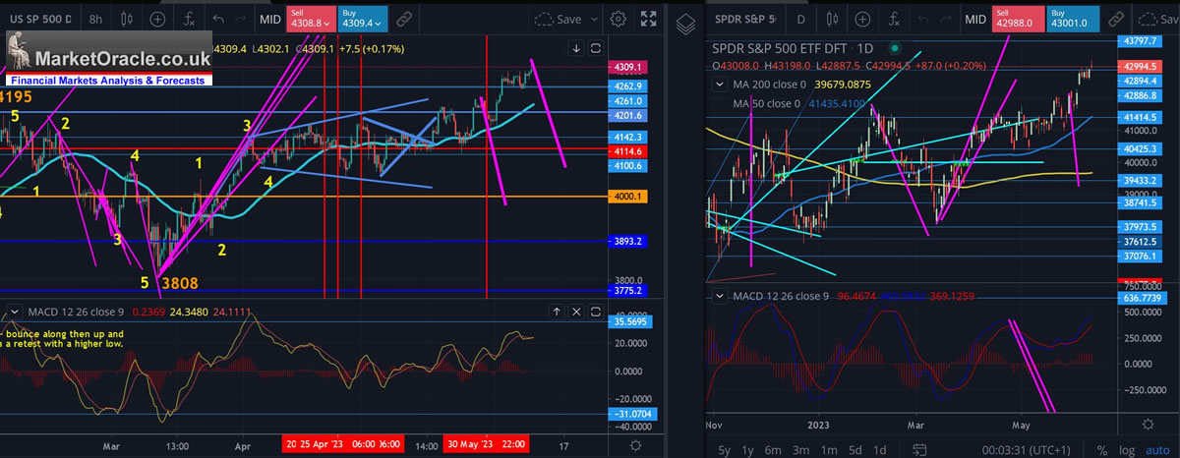Select the 6m time range
This screenshot has width=1180, height=458.
tap(775, 451)
